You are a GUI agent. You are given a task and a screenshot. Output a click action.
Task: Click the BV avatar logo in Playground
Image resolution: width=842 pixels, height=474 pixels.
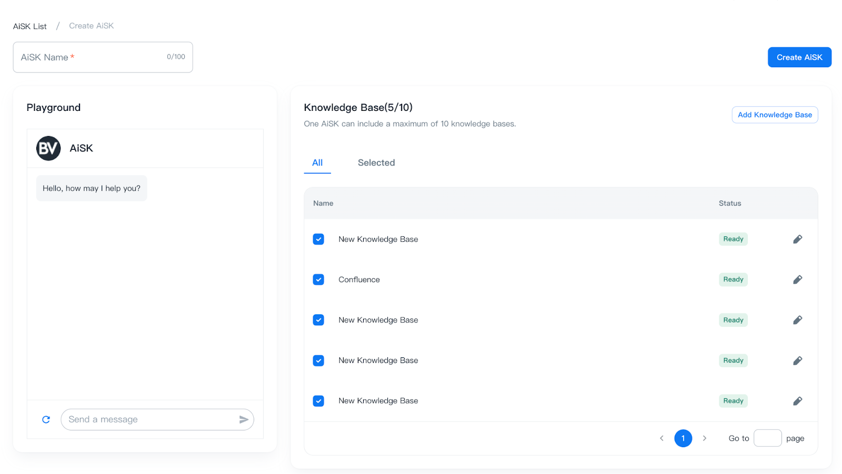pyautogui.click(x=48, y=148)
